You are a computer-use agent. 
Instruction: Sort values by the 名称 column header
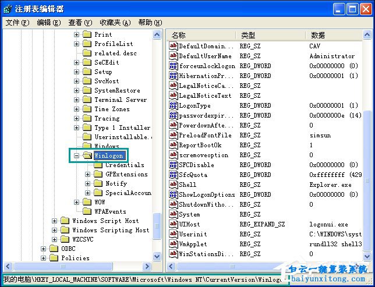[x=201, y=36]
